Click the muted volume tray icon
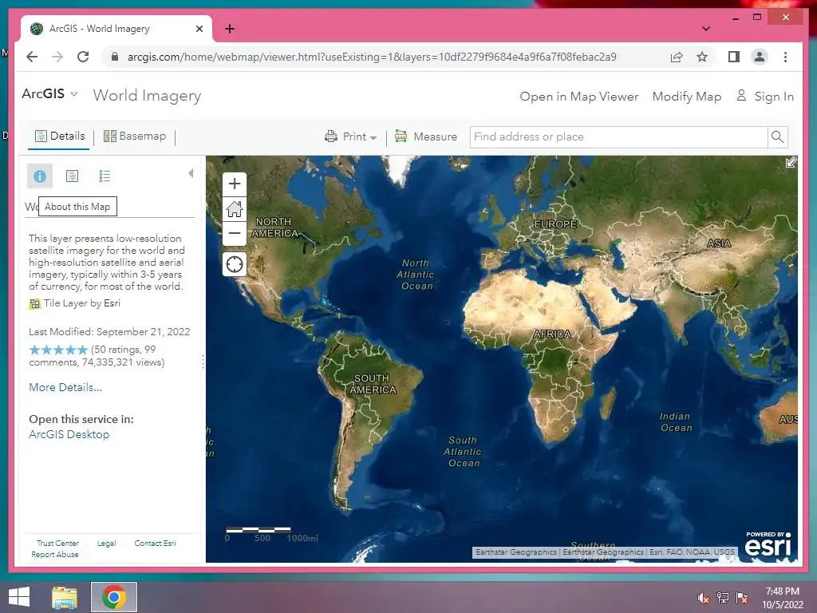The image size is (817, 613). [704, 598]
